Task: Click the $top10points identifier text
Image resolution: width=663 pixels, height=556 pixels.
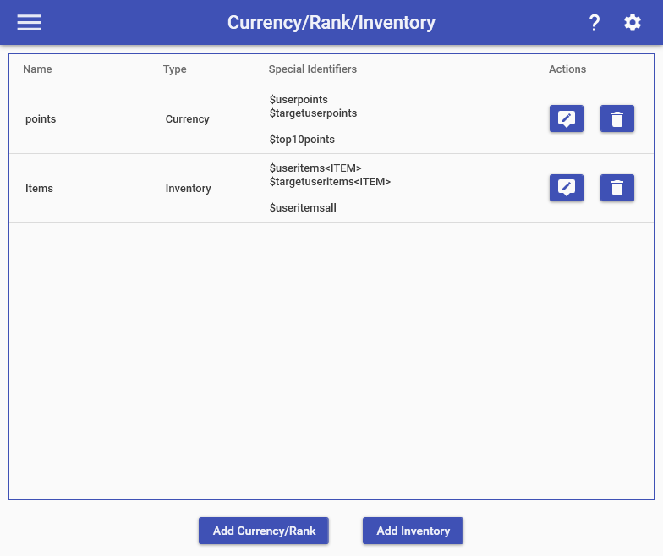Action: [x=303, y=140]
